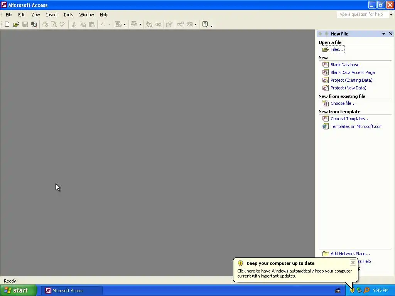
Task: Click the Paste clipboard icon
Action: (92, 24)
